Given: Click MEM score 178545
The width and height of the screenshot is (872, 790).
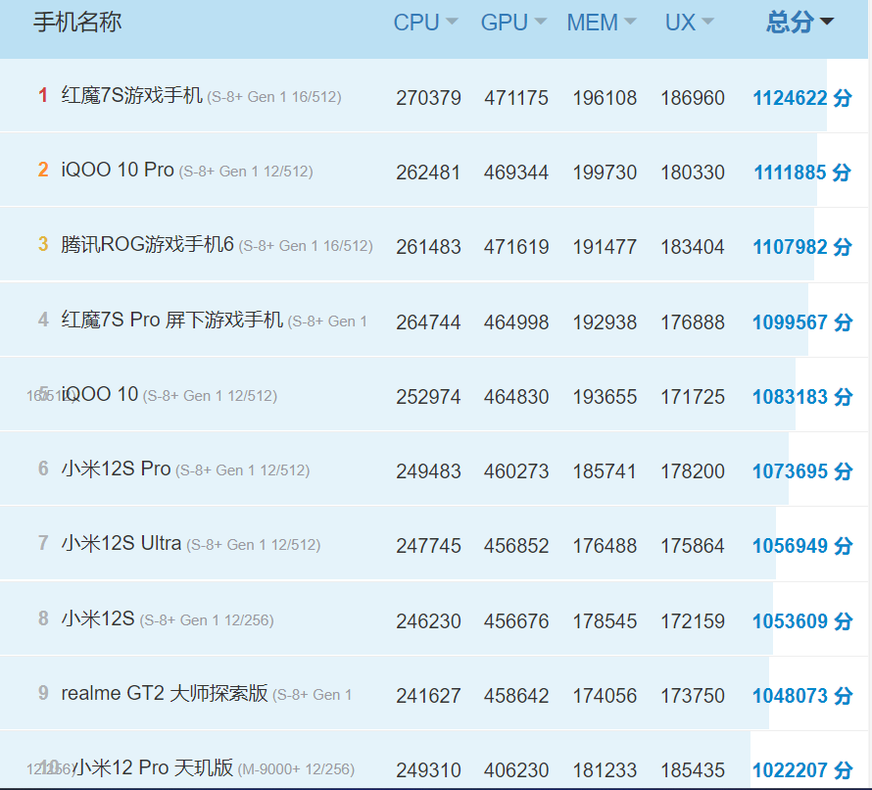Looking at the screenshot, I should click(605, 620).
